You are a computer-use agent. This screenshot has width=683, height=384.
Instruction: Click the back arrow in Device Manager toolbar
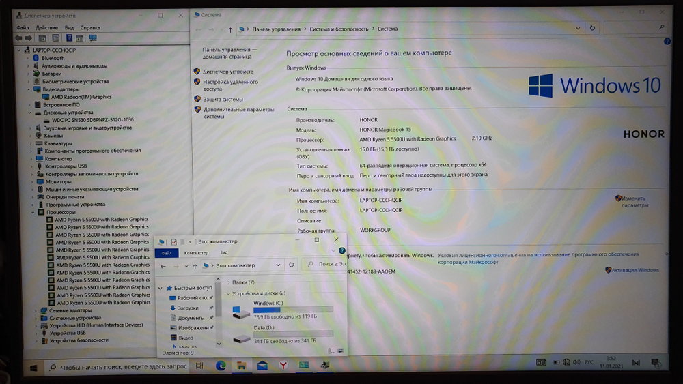[18, 38]
